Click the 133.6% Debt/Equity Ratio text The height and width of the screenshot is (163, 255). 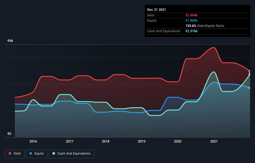tap(205, 26)
